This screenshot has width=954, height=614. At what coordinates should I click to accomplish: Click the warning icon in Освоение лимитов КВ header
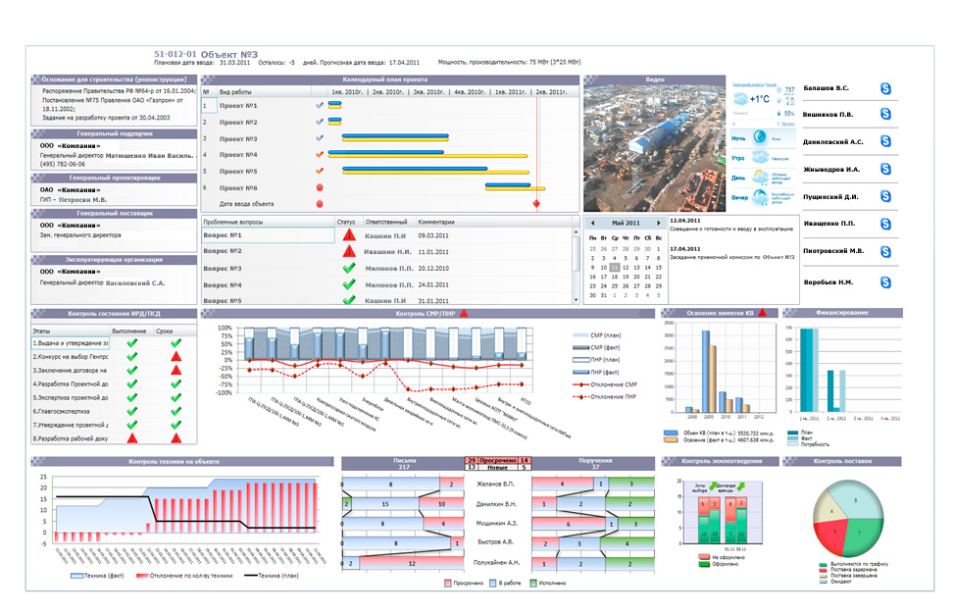(x=762, y=313)
